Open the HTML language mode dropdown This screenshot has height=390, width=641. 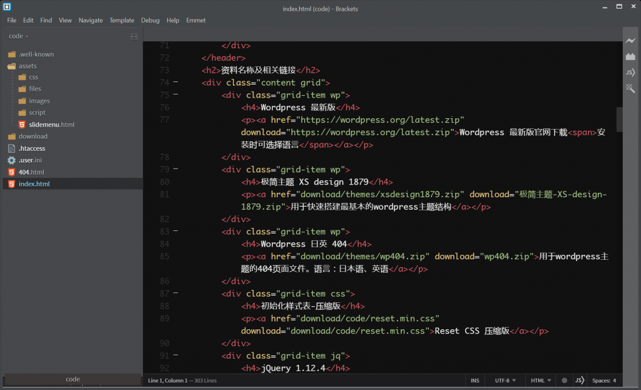point(541,380)
